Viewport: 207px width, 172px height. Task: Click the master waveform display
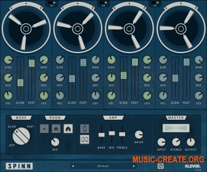176,128
